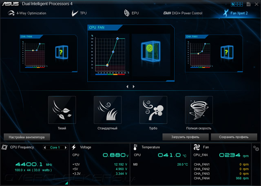The width and height of the screenshot is (261, 186).
Task: Click the Voltage lightning bolt icon
Action: (74, 147)
